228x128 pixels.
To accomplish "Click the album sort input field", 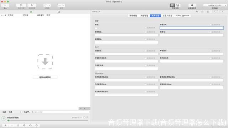I will click(192, 54).
